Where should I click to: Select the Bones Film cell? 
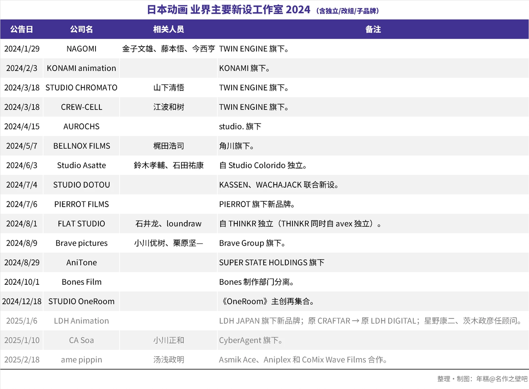(81, 282)
